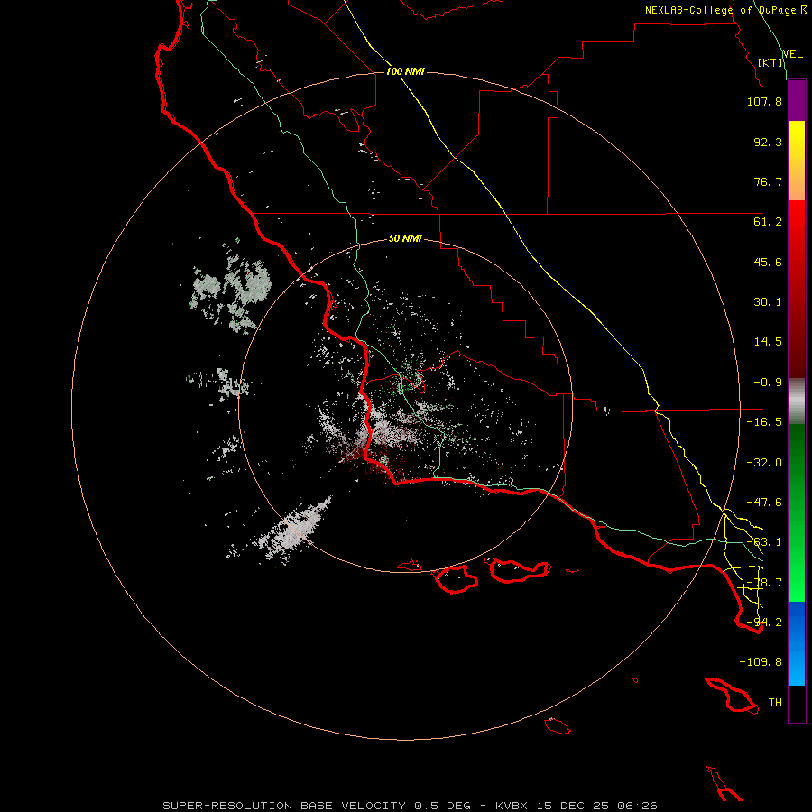Screen dimensions: 812x812
Task: Click the 45.6 value on the velocity scale
Action: click(x=768, y=262)
